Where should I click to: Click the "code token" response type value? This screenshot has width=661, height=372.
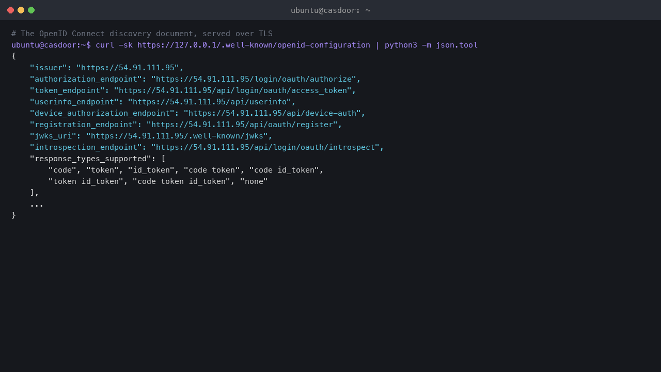click(x=212, y=170)
